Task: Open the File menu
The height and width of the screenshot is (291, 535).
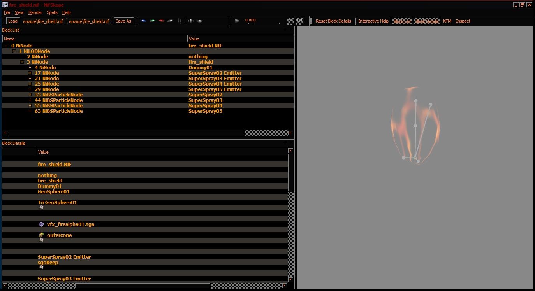Action: [7, 12]
